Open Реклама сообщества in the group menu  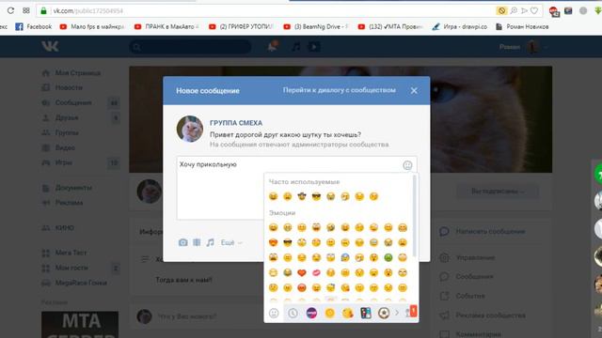[490, 315]
